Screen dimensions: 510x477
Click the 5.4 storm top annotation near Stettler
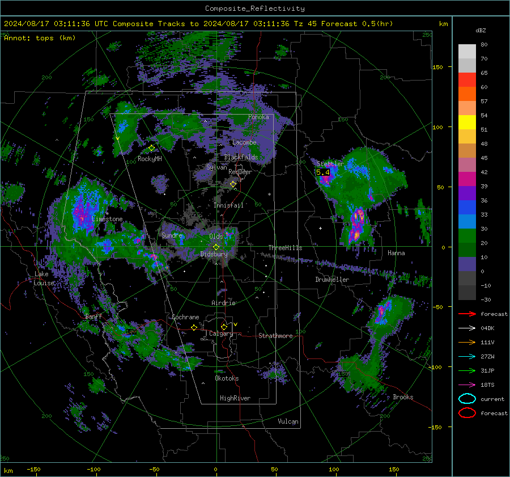pos(322,172)
